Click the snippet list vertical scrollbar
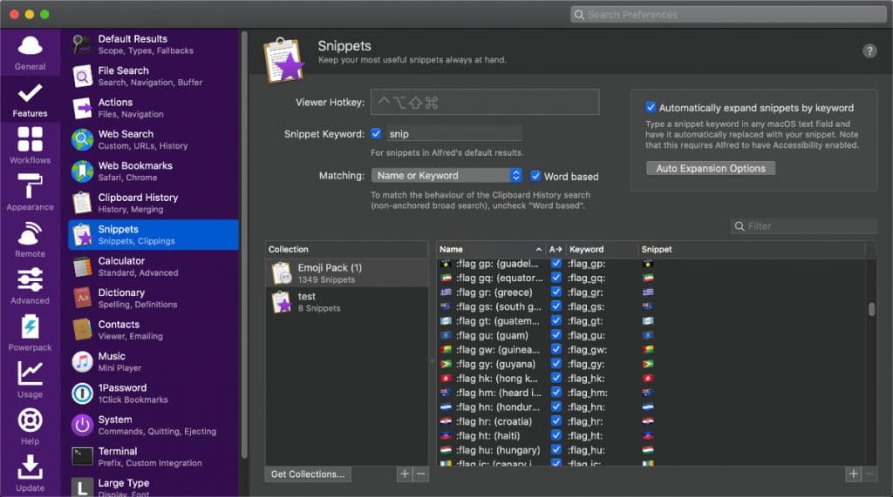The width and height of the screenshot is (893, 497). pyautogui.click(x=871, y=309)
